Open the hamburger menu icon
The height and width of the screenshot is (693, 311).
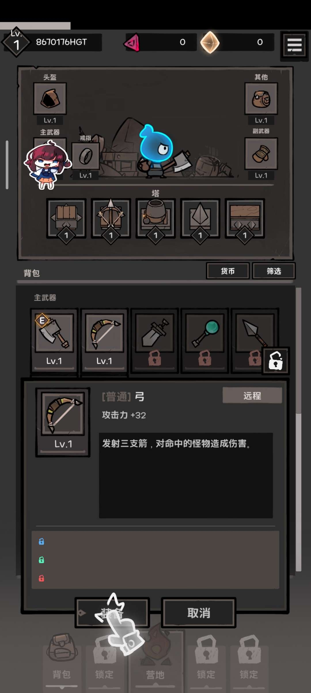(x=294, y=45)
